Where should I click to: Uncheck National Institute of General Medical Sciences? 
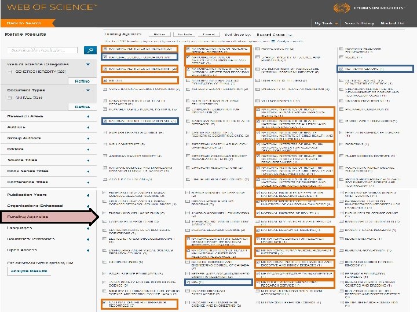pos(188,49)
